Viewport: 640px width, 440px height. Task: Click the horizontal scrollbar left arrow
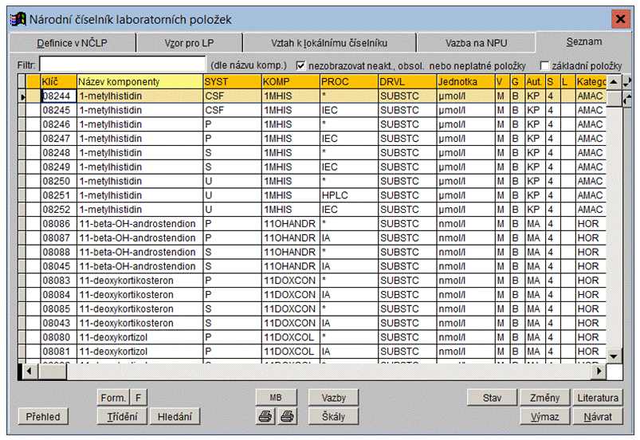[x=29, y=371]
